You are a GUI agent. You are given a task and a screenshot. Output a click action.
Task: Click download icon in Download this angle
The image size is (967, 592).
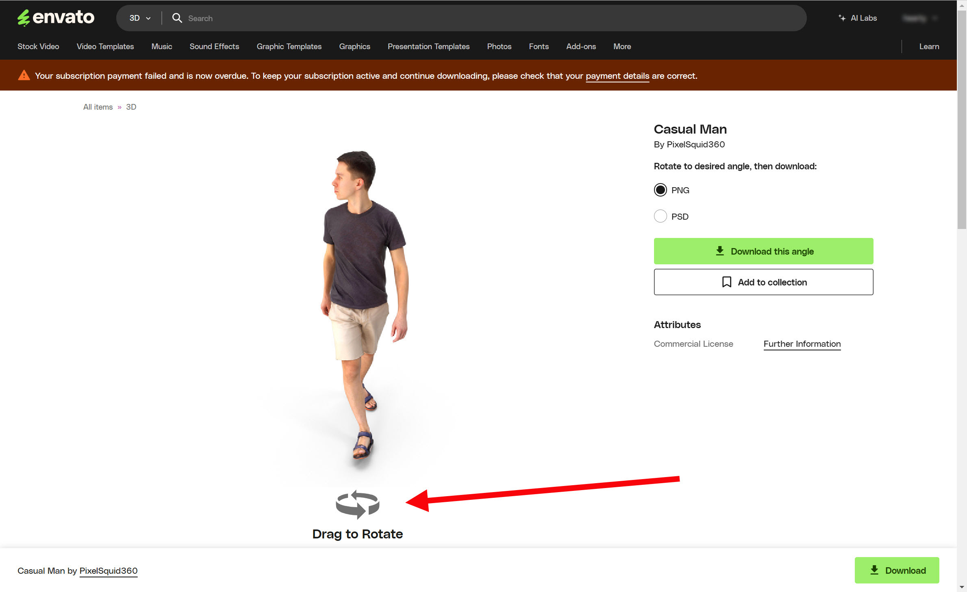pyautogui.click(x=719, y=251)
